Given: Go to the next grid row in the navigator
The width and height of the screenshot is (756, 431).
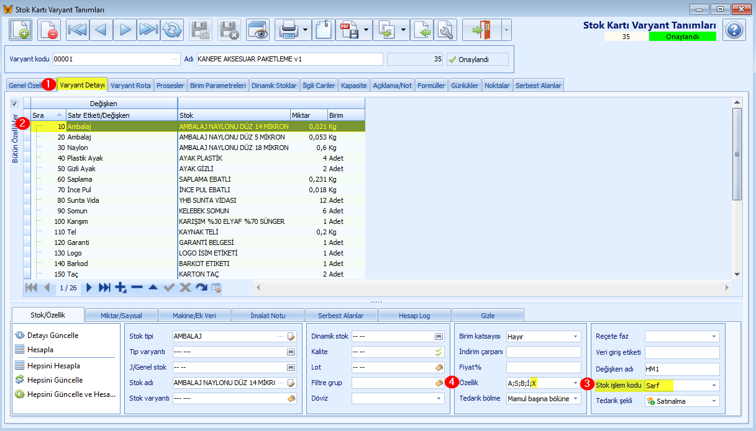Looking at the screenshot, I should coord(89,288).
